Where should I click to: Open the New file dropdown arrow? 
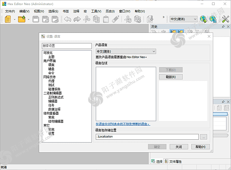(x=14, y=19)
